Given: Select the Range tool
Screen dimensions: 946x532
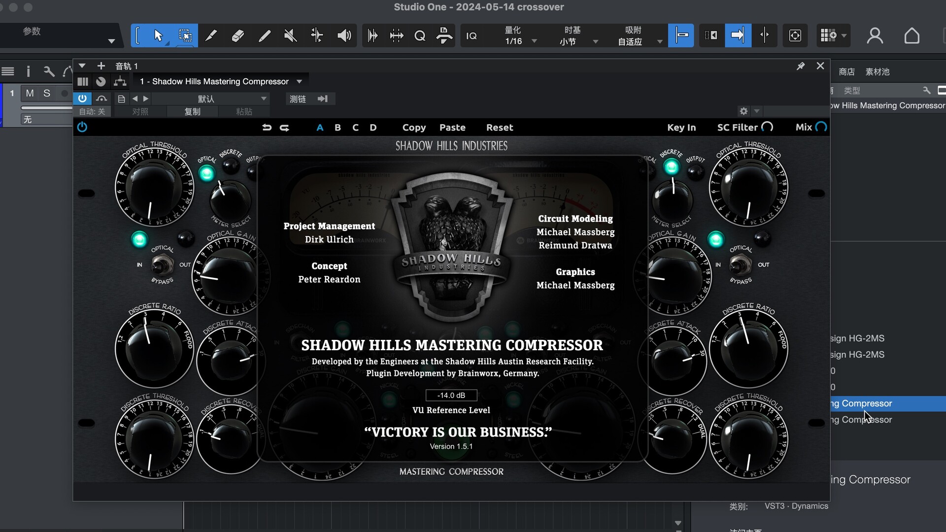Looking at the screenshot, I should click(185, 35).
